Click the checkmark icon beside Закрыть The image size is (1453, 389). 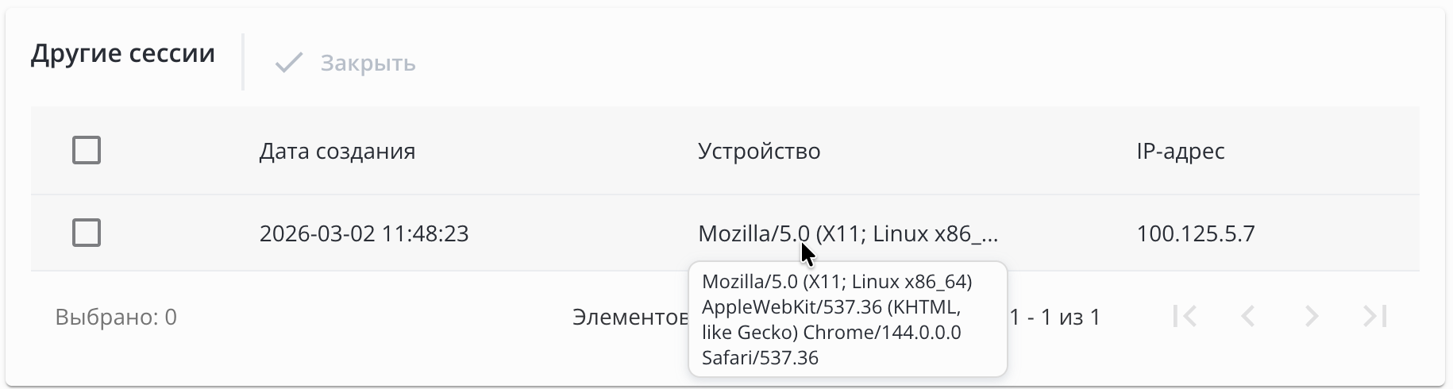289,63
